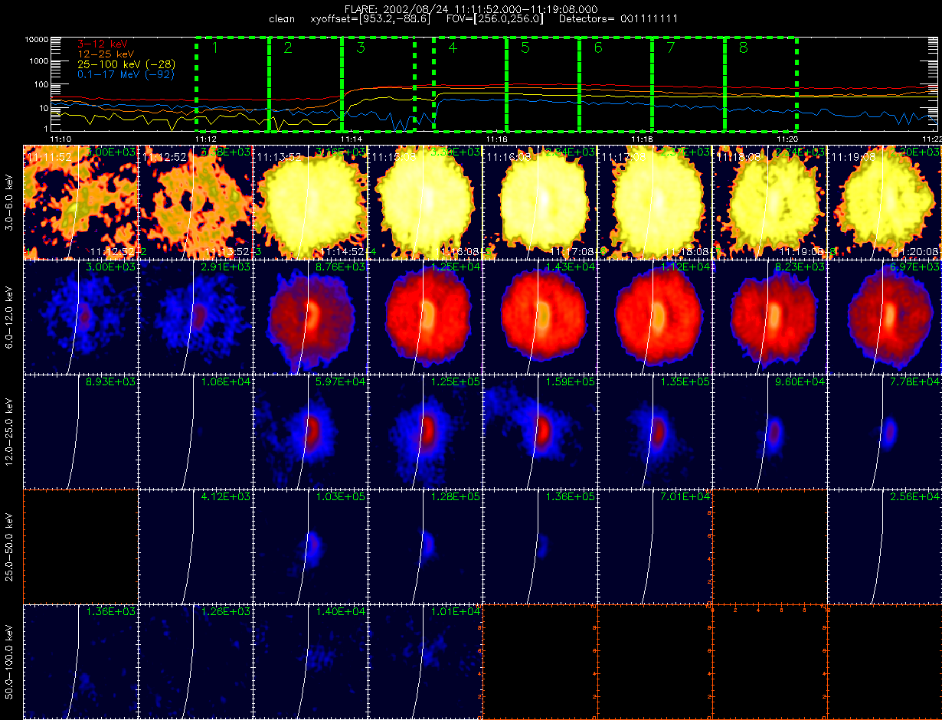Select time interval box 1 on the light curve
The height and width of the screenshot is (720, 942).
click(232, 84)
